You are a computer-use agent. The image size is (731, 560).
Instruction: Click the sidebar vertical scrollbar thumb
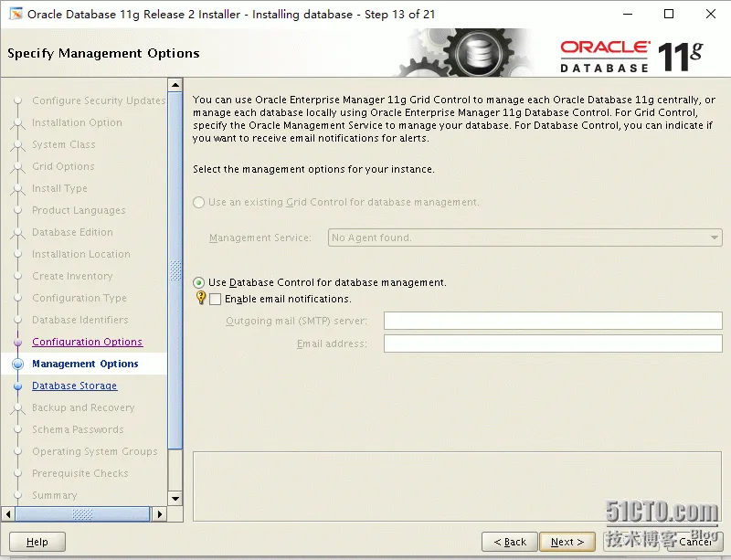(x=175, y=270)
